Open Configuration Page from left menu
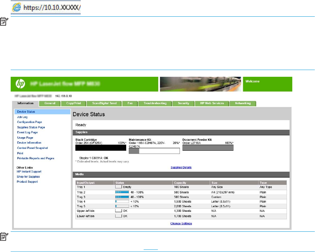 pos(30,122)
